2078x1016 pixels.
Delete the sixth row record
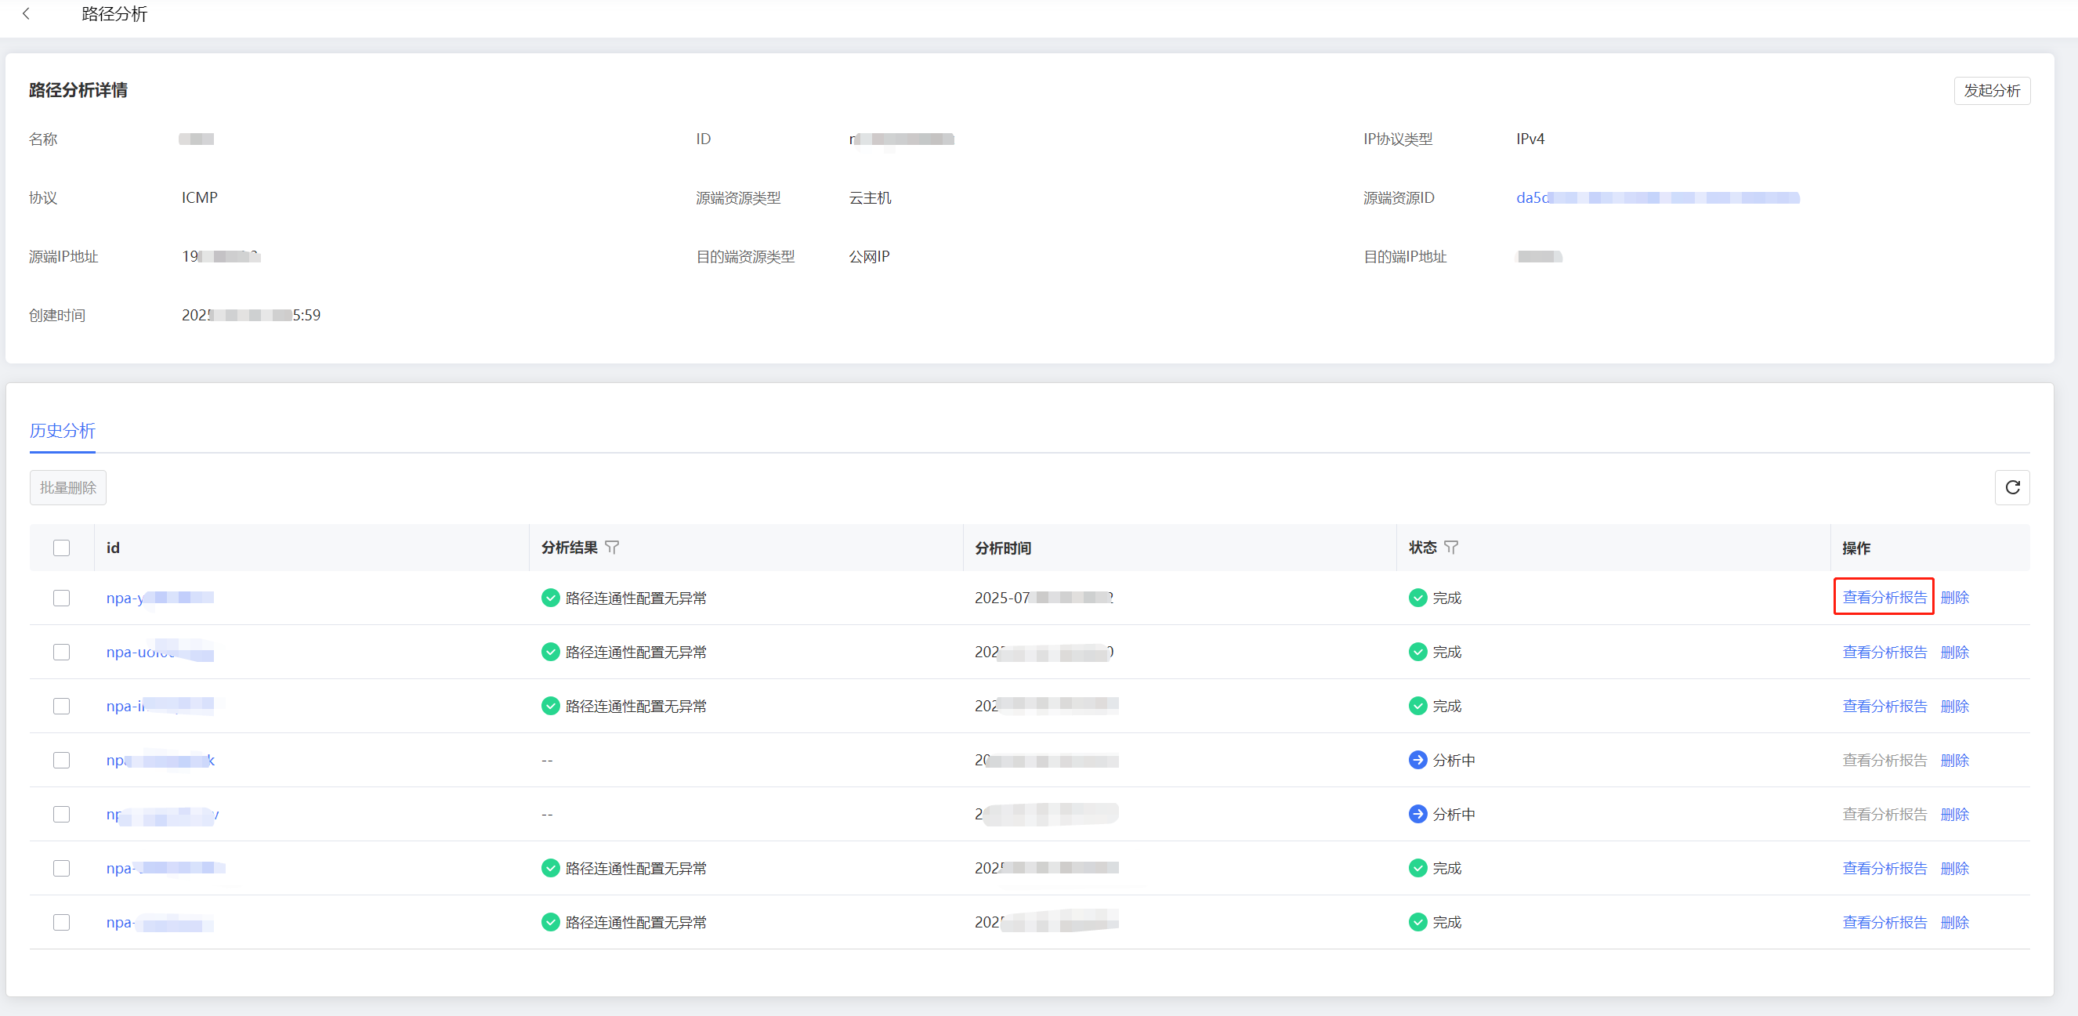point(1954,868)
